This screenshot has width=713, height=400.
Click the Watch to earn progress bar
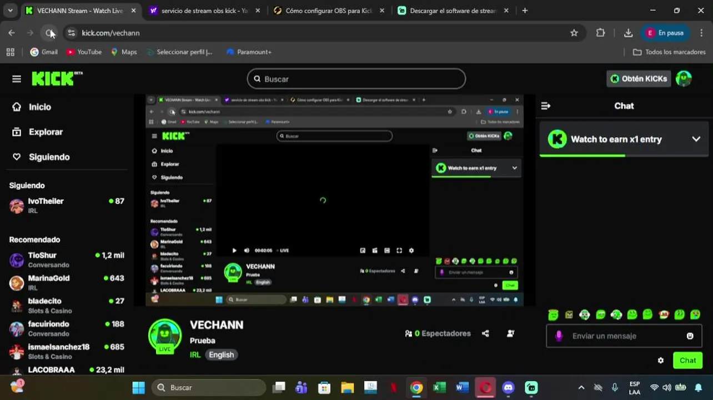point(624,156)
